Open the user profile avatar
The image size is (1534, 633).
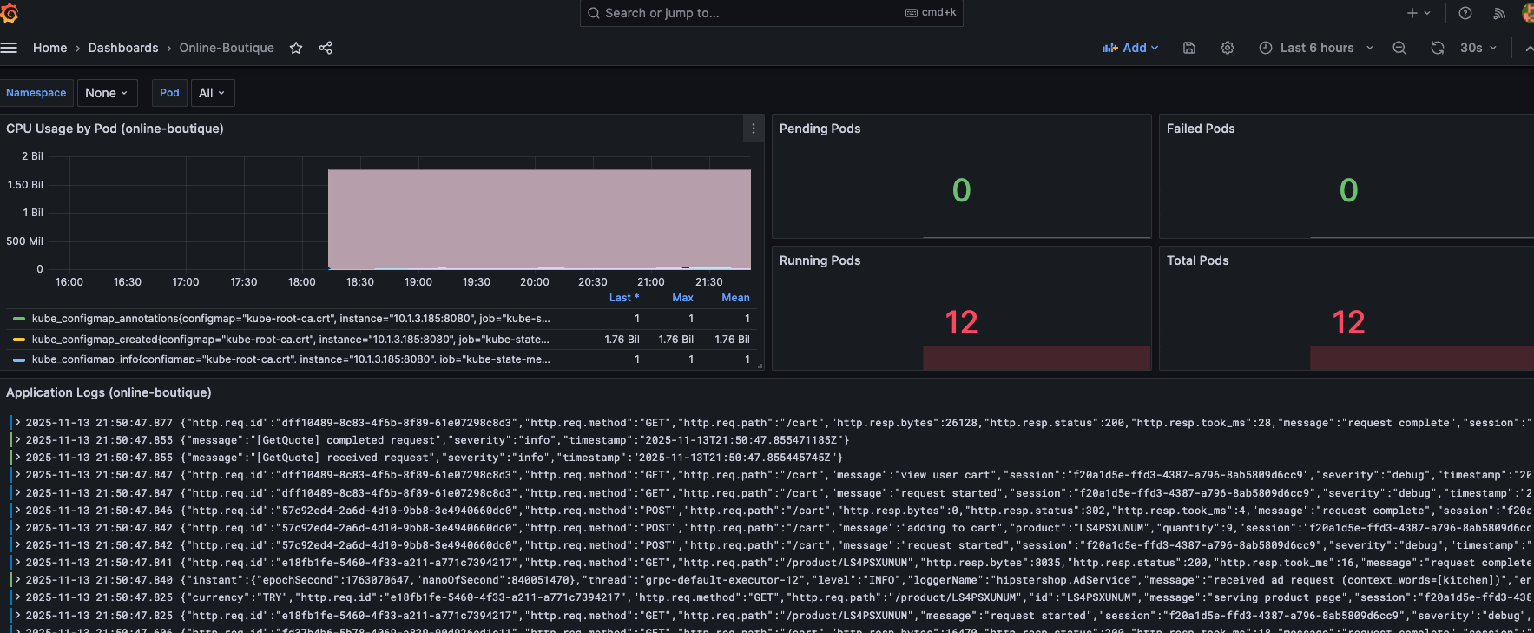click(1528, 13)
